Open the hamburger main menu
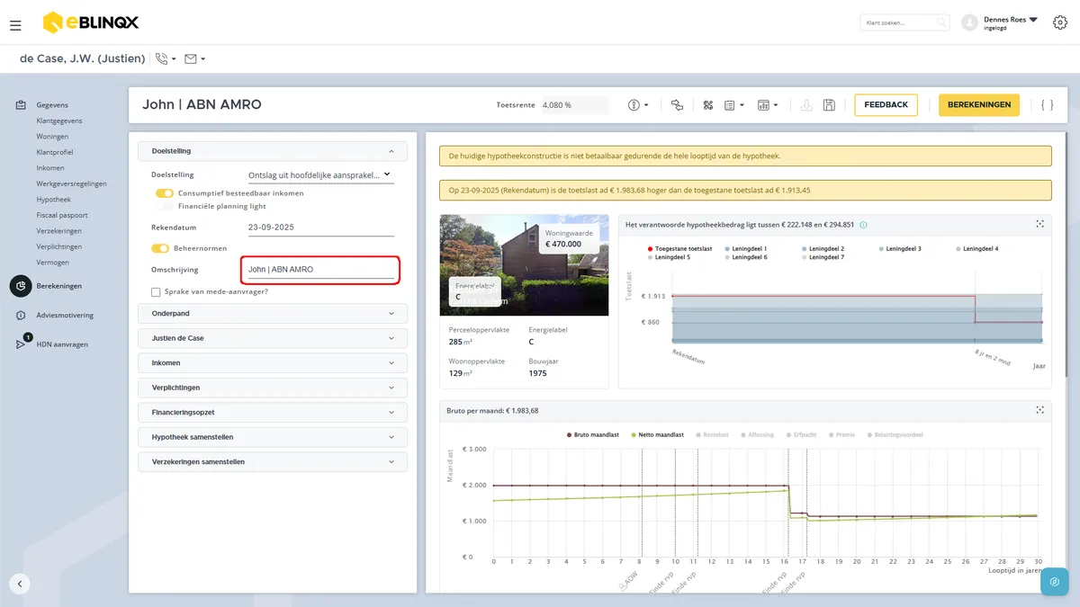The height and width of the screenshot is (607, 1080). [15, 25]
